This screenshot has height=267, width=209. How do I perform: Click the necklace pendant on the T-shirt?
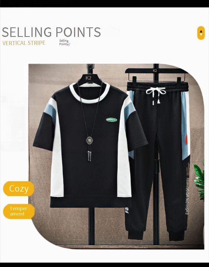[89, 141]
